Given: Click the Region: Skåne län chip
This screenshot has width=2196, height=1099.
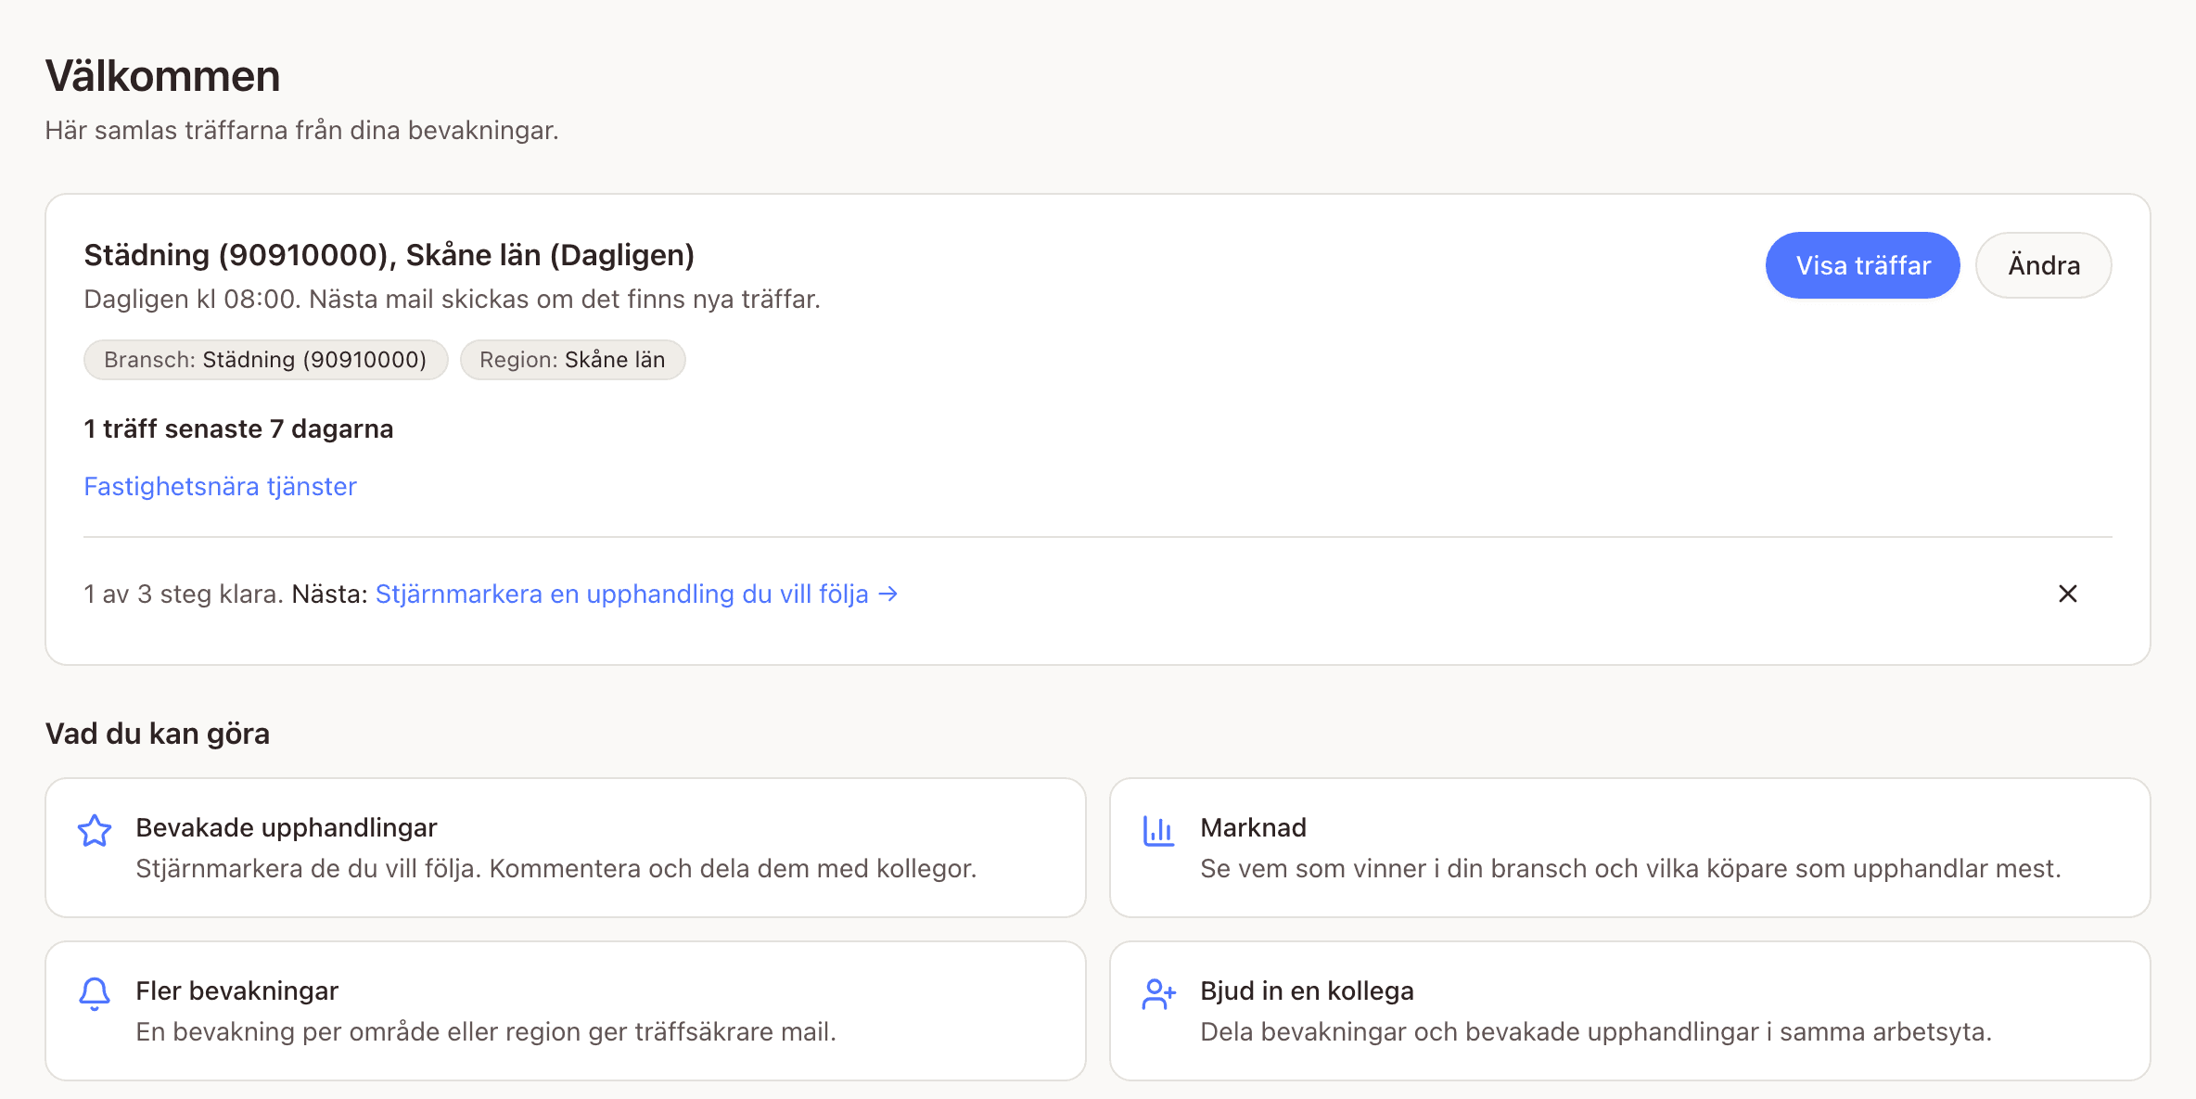Looking at the screenshot, I should tap(573, 360).
